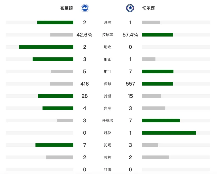Select the 进球 stat label
This screenshot has width=217, height=174.
point(107,22)
